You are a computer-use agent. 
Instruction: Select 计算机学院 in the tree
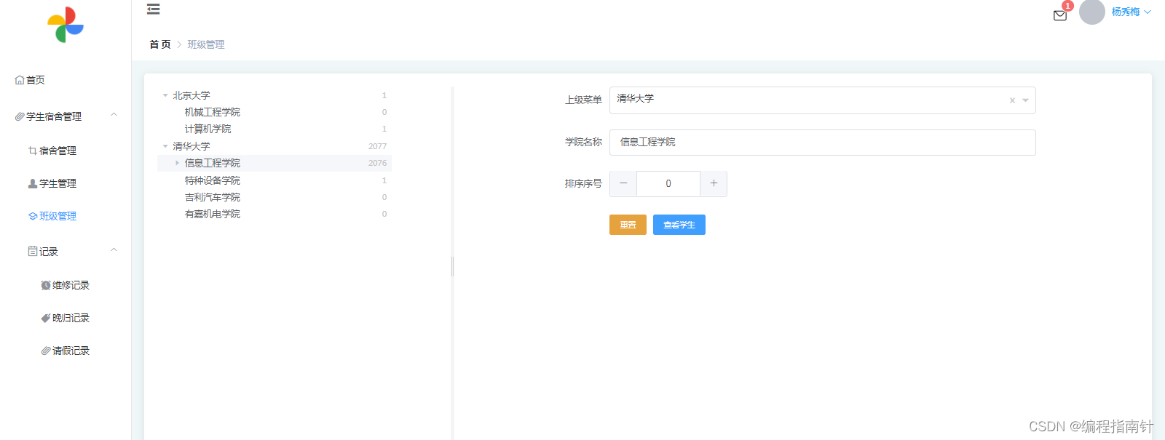coord(208,129)
